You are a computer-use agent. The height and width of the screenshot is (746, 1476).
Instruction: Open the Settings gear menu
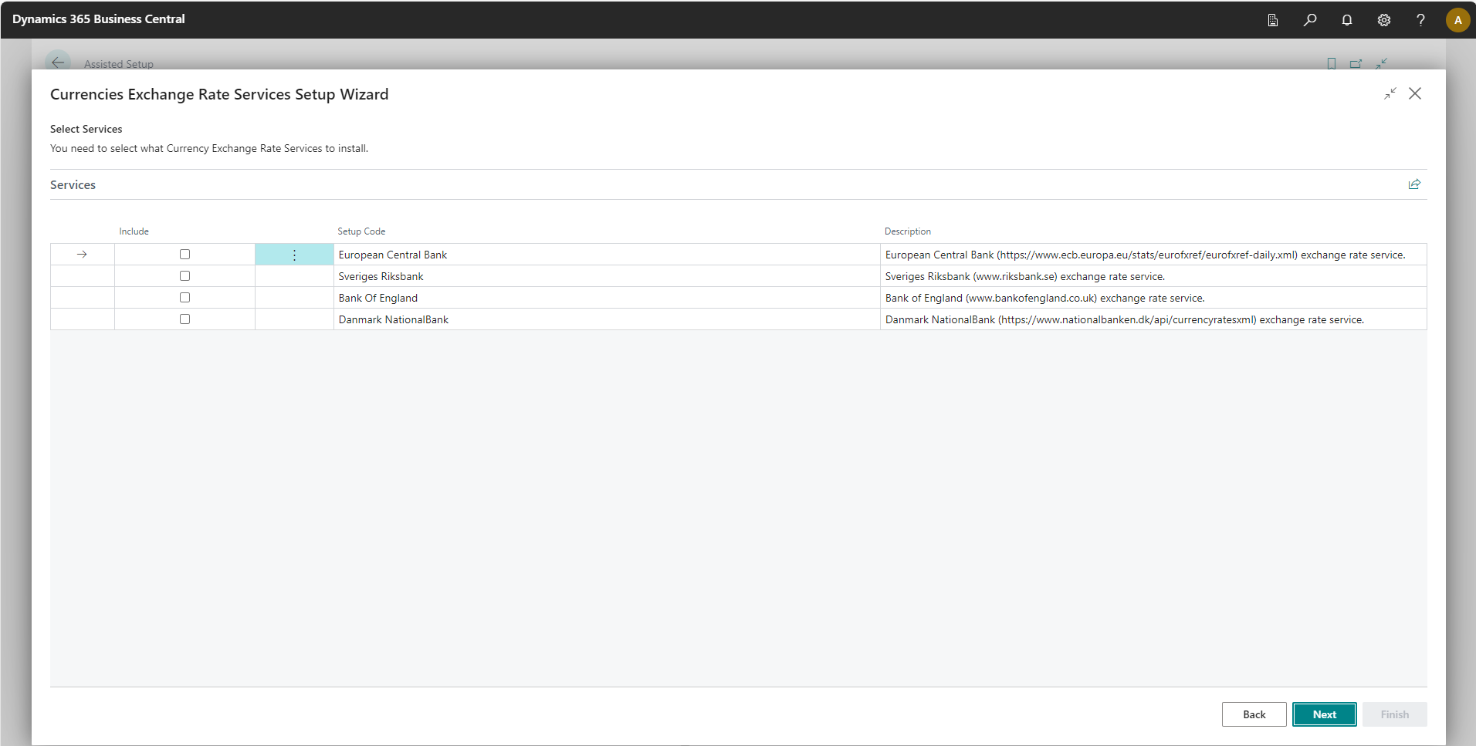coord(1384,19)
